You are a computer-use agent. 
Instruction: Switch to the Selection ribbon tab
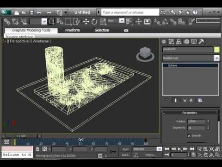(102, 30)
